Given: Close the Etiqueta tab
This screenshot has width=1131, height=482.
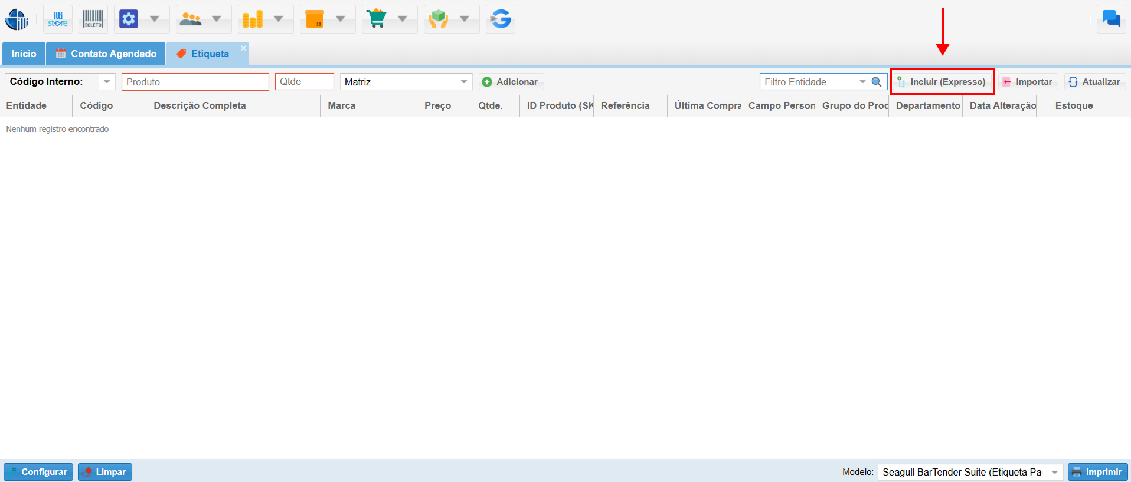Looking at the screenshot, I should tap(243, 48).
